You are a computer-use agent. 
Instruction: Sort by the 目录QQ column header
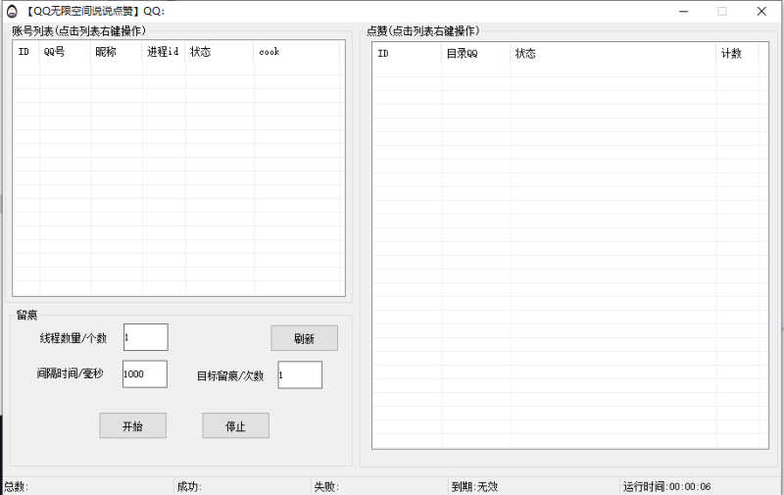point(475,54)
